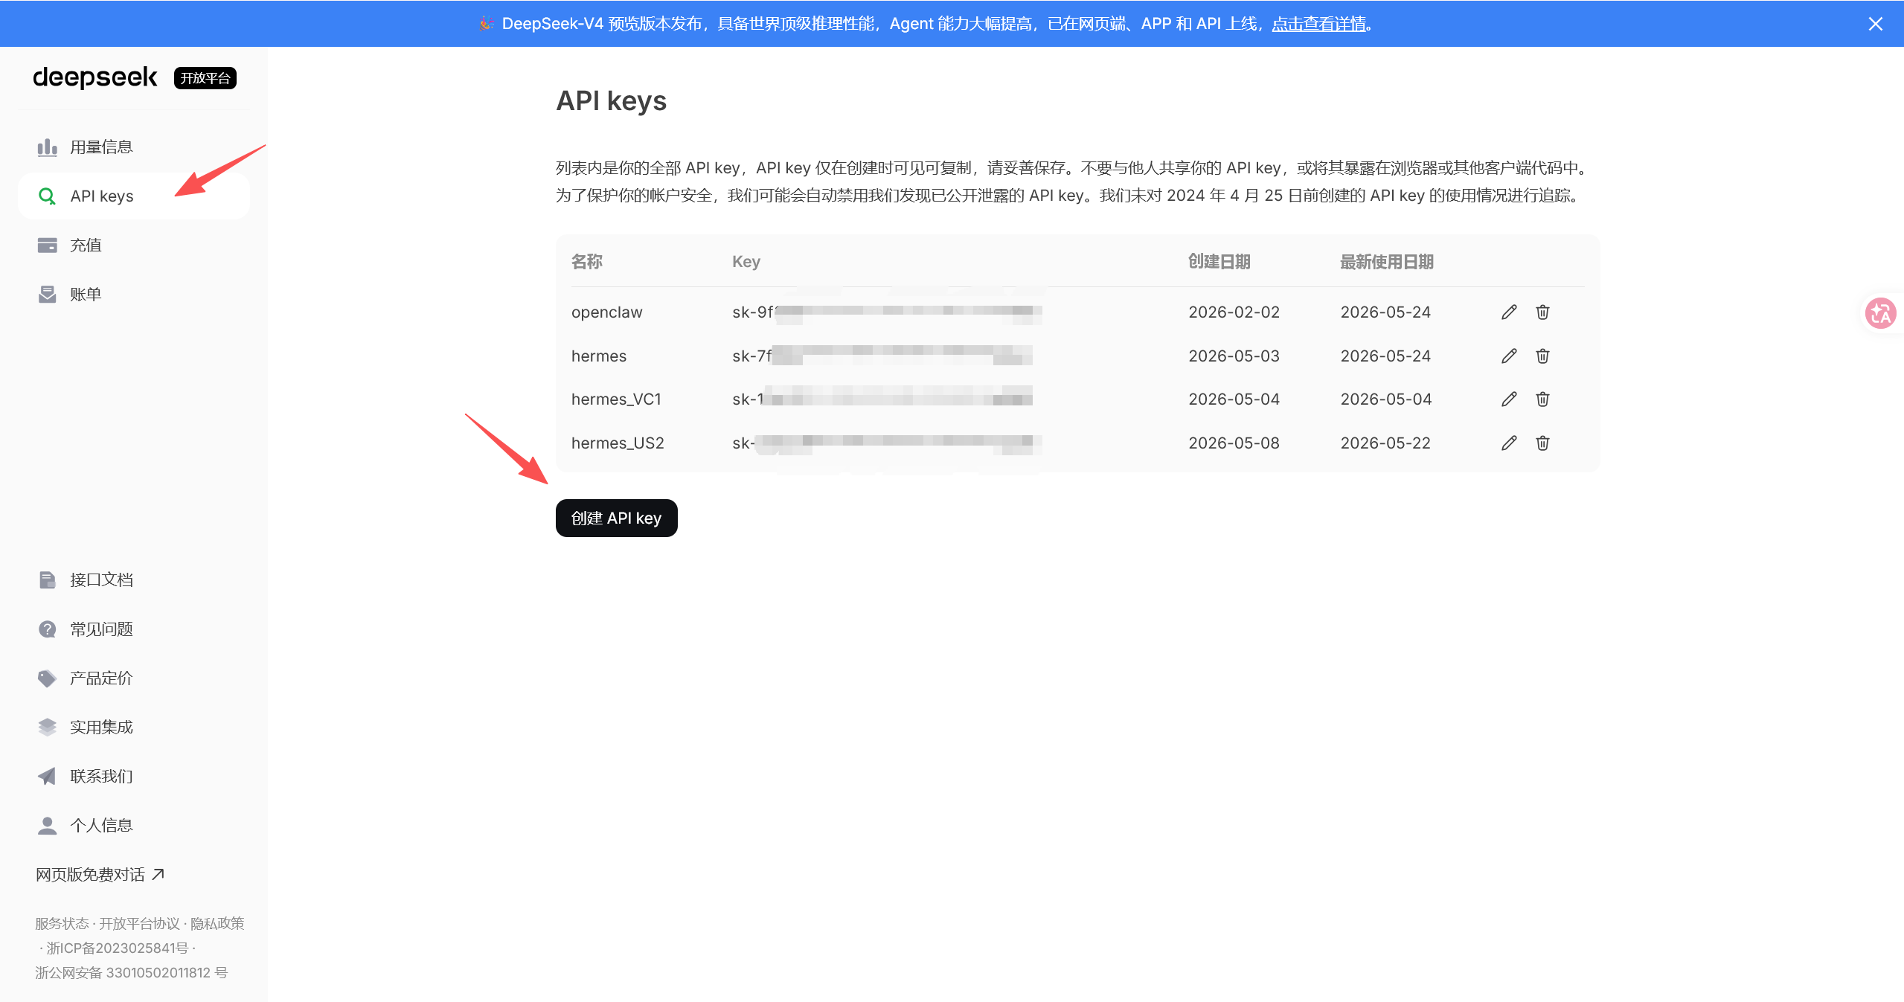Click the question mark icon beside 常见问题

click(x=48, y=629)
